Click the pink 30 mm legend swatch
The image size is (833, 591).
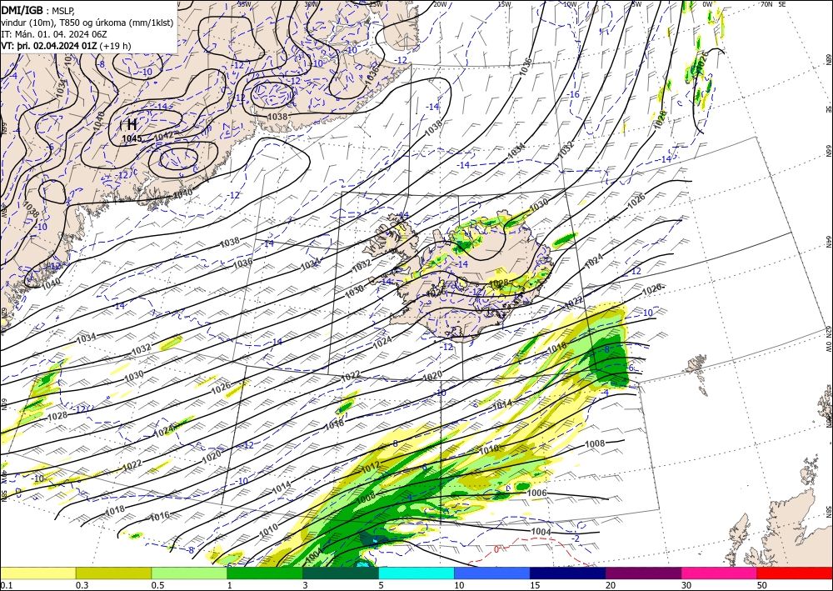(720, 573)
